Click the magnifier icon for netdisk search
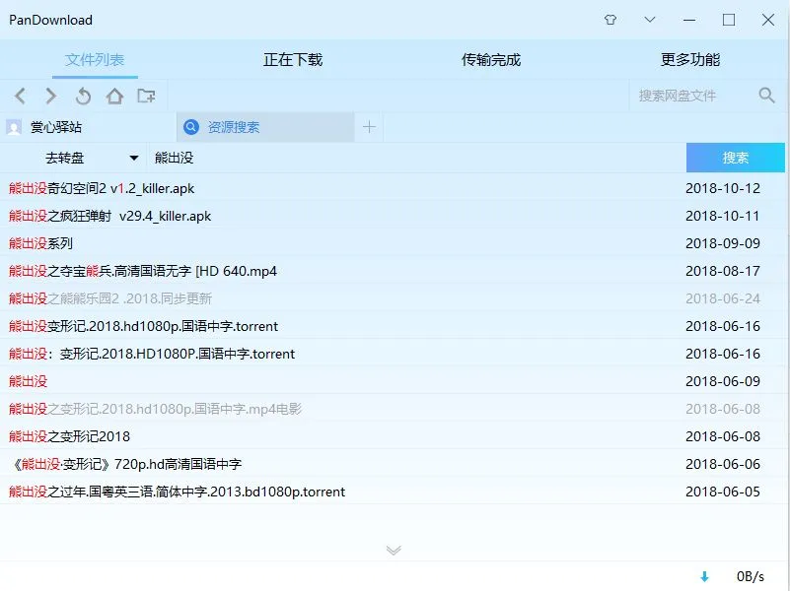 pyautogui.click(x=766, y=96)
